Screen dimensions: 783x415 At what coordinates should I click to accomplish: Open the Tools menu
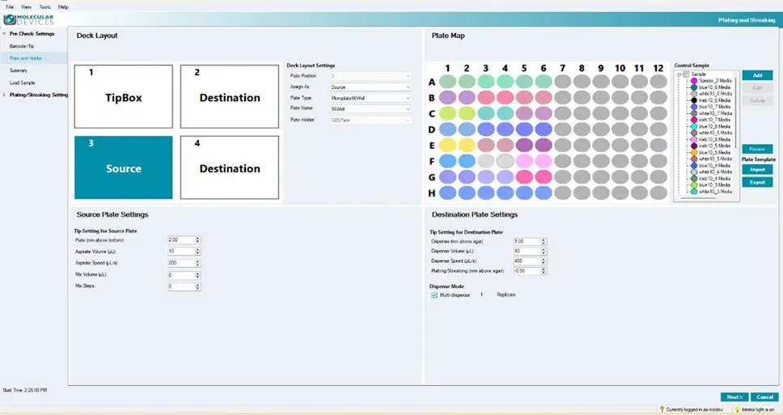pos(45,7)
